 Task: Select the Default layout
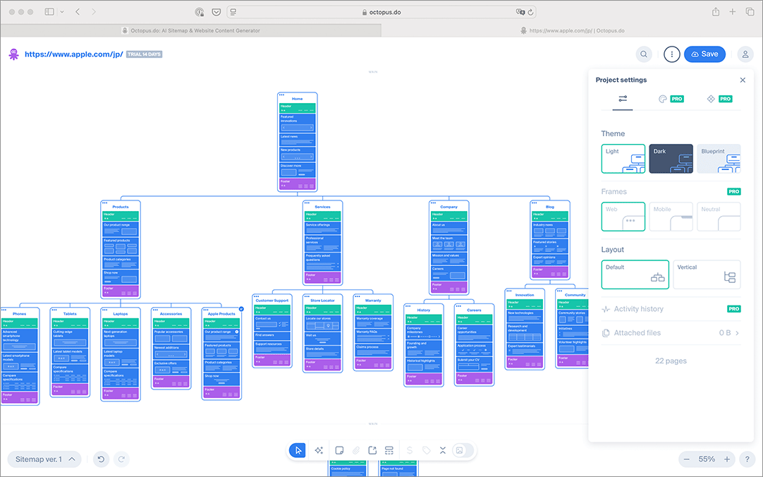(635, 274)
